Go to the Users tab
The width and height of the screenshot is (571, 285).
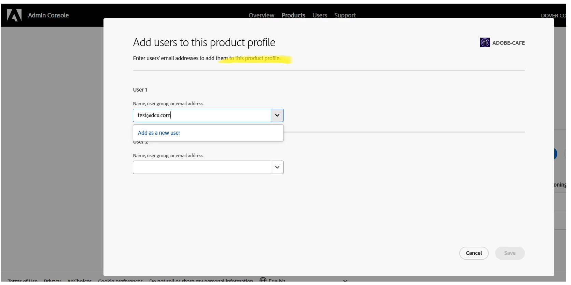point(320,15)
